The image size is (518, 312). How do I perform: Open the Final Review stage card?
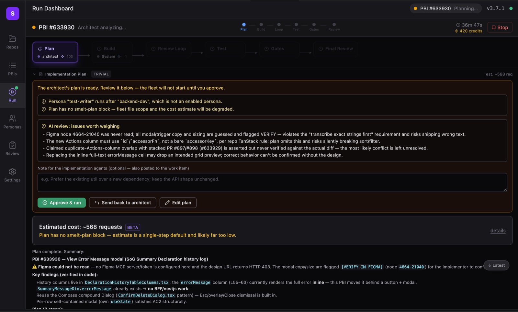tap(336, 49)
